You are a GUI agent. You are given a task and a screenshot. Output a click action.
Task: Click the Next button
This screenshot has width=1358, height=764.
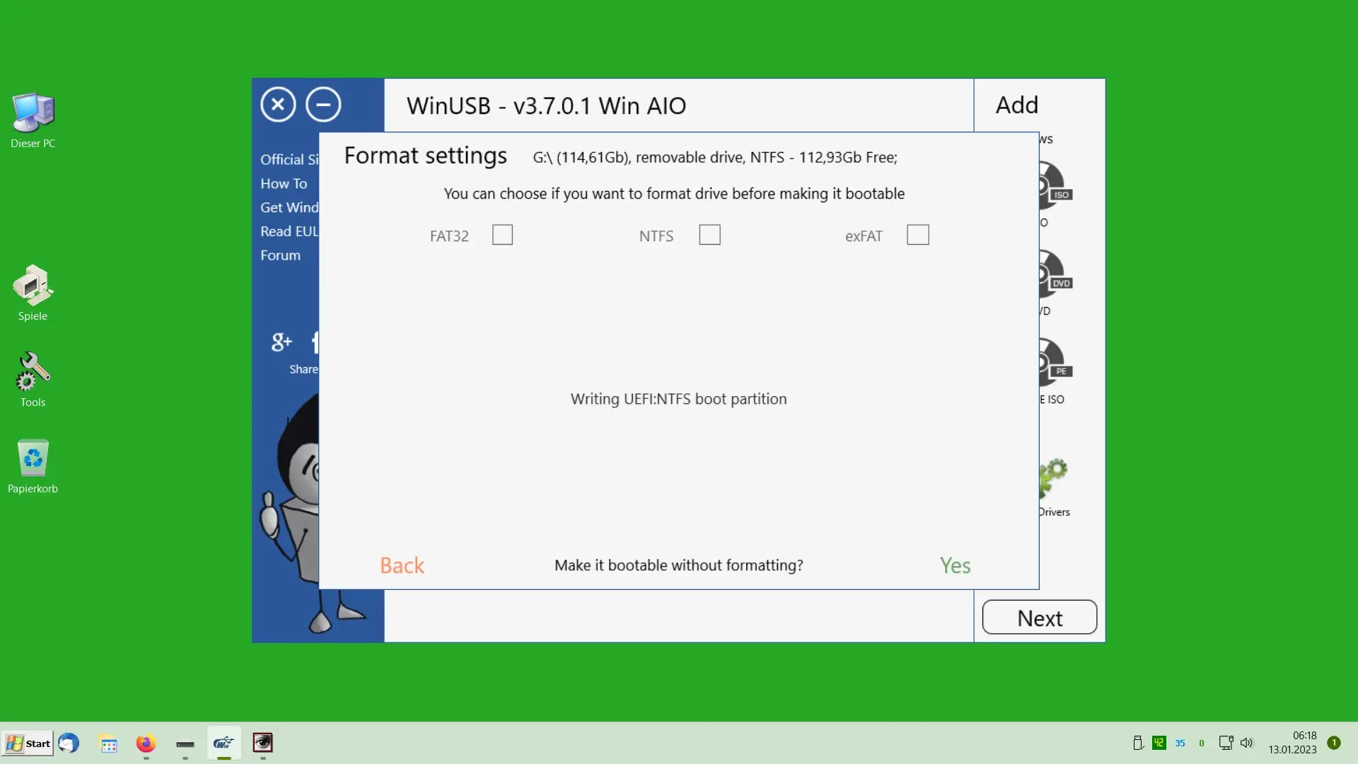pyautogui.click(x=1040, y=618)
